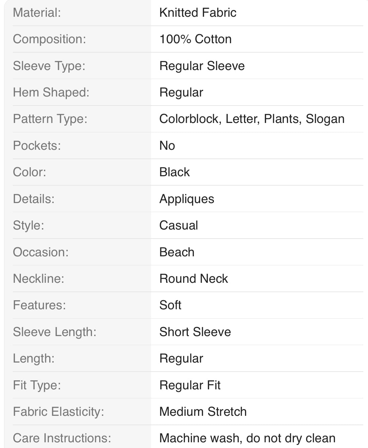Click the 'Regular Sleeve' value text
Image resolution: width=368 pixels, height=448 pixels.
click(202, 66)
